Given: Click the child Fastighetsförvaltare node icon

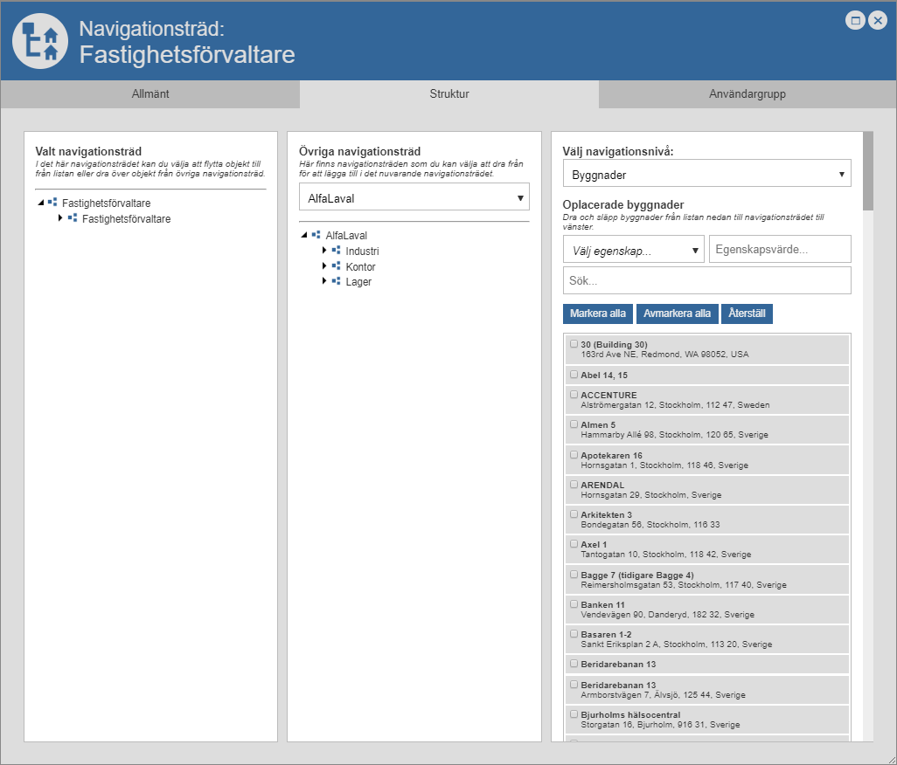Looking at the screenshot, I should point(73,218).
